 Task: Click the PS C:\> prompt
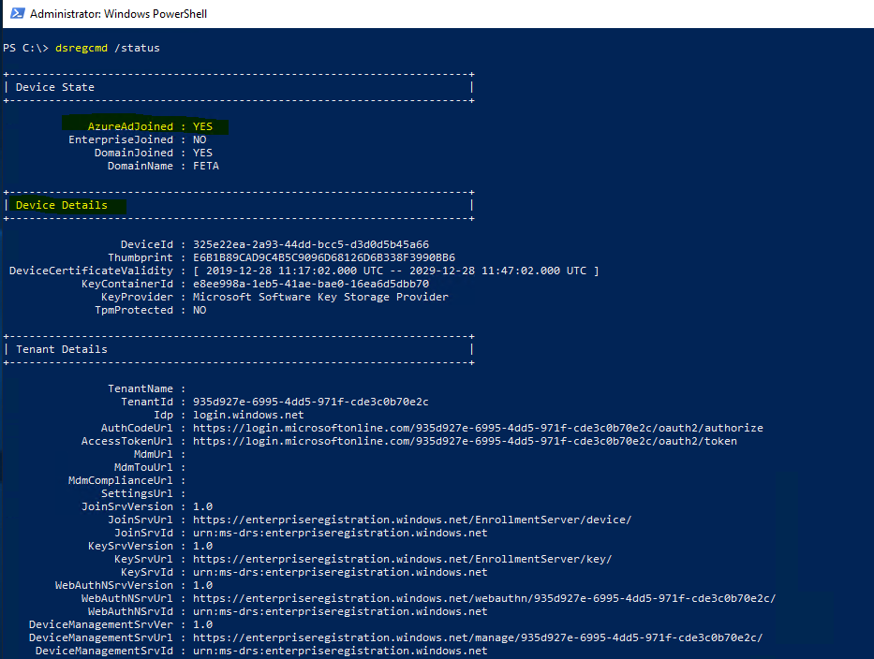[25, 48]
